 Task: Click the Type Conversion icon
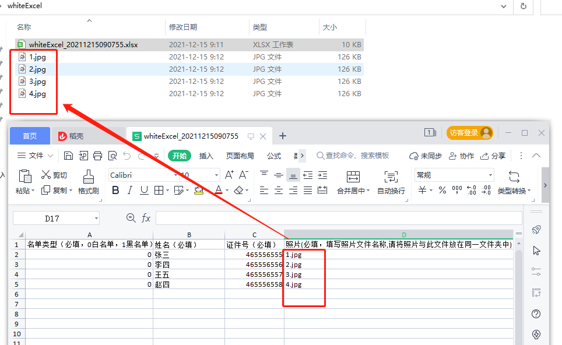[x=514, y=177]
